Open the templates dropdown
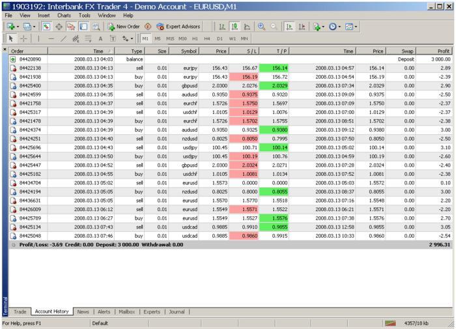This screenshot has width=456, height=329. click(357, 27)
